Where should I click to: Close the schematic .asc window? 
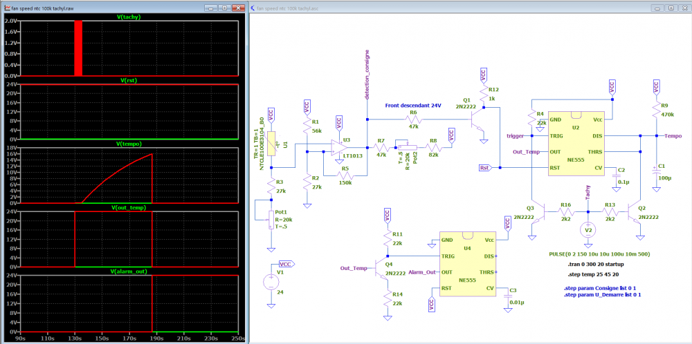click(x=684, y=8)
